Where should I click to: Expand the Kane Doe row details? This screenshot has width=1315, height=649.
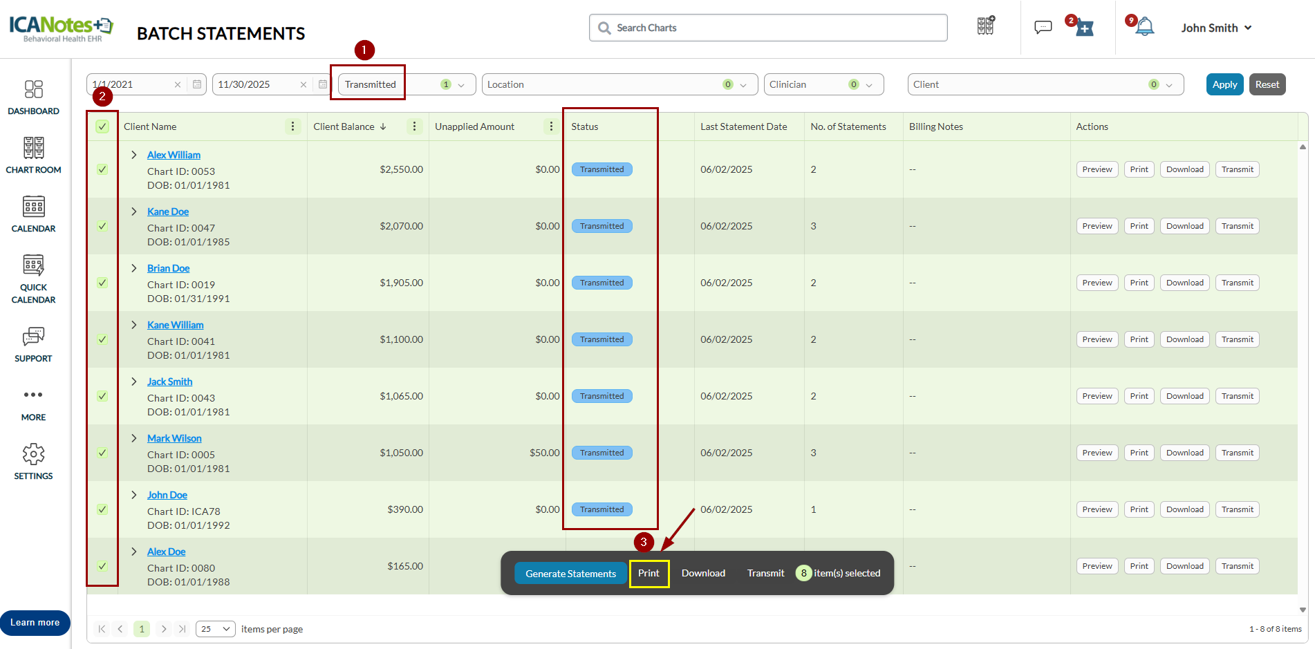(x=134, y=211)
